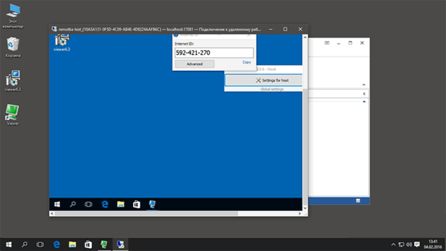Show hidden tray icons

click(x=393, y=244)
